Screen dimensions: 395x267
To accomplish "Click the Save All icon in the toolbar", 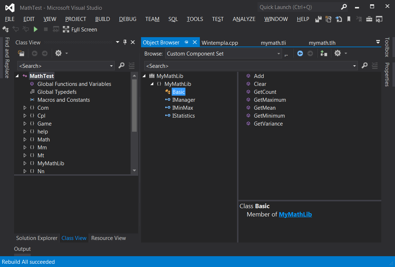I will tap(319, 19).
